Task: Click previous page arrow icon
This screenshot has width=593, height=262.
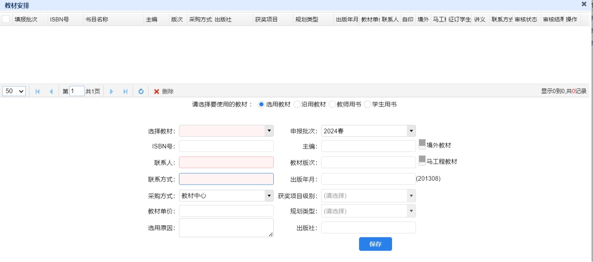Action: pyautogui.click(x=51, y=91)
